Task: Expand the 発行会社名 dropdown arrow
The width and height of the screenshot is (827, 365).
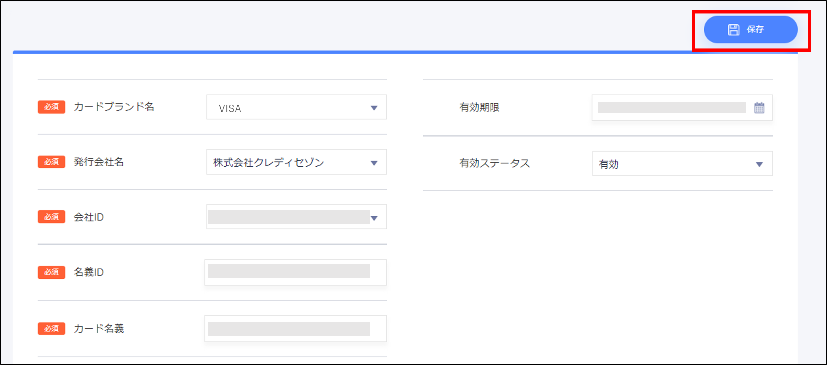Action: 374,163
